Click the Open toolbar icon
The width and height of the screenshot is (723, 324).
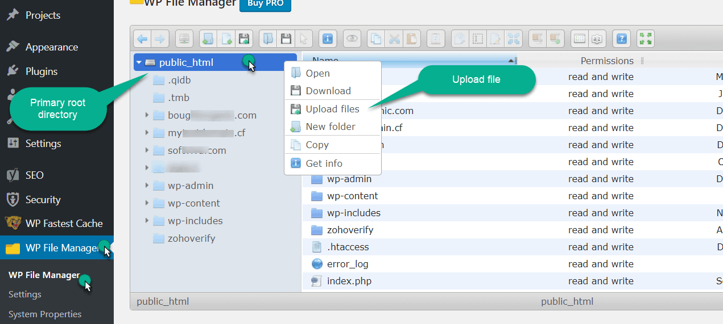coord(268,39)
